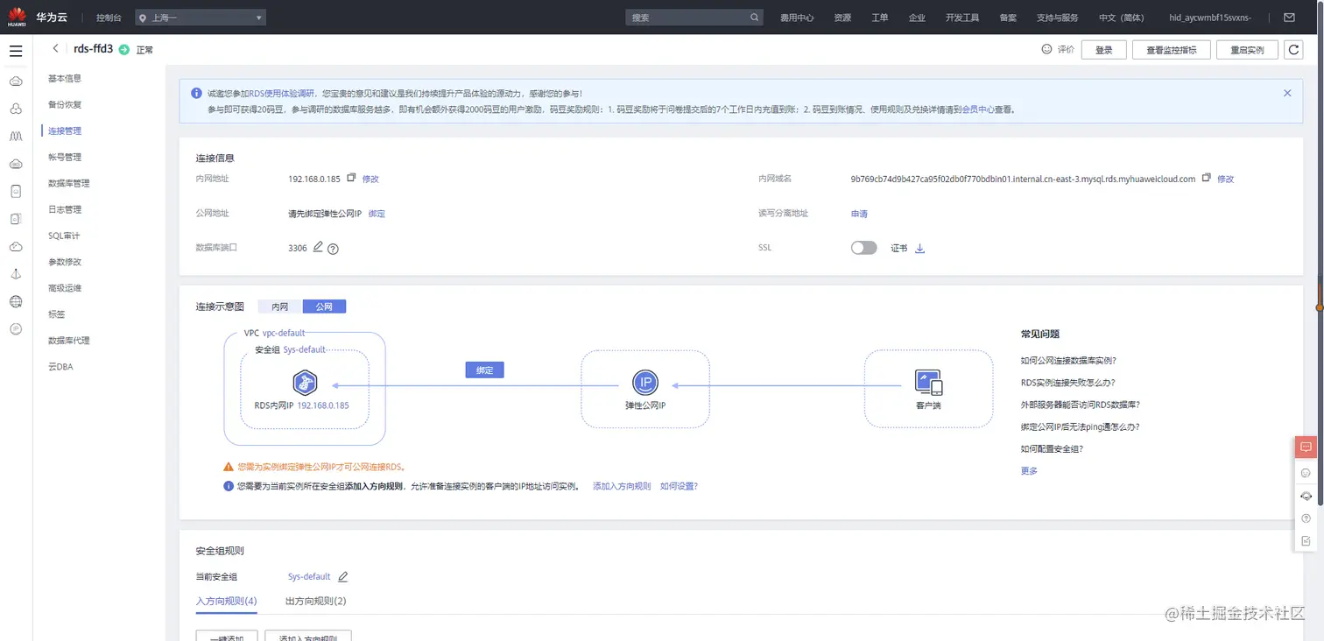Open the 开发工具 menu
1324x641 pixels.
(x=962, y=18)
